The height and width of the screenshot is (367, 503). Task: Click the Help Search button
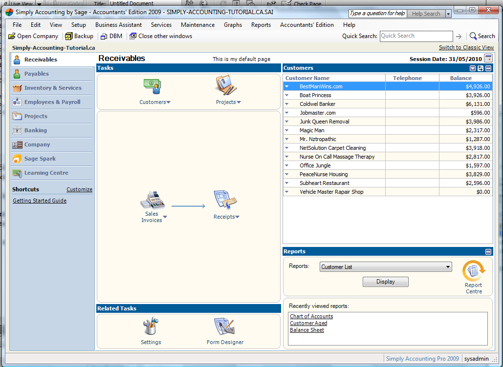point(426,14)
